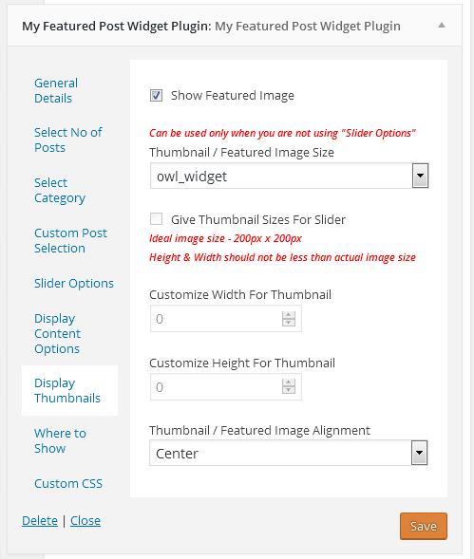This screenshot has height=559, width=474.
Task: Click the Delete widget link
Action: pyautogui.click(x=40, y=520)
